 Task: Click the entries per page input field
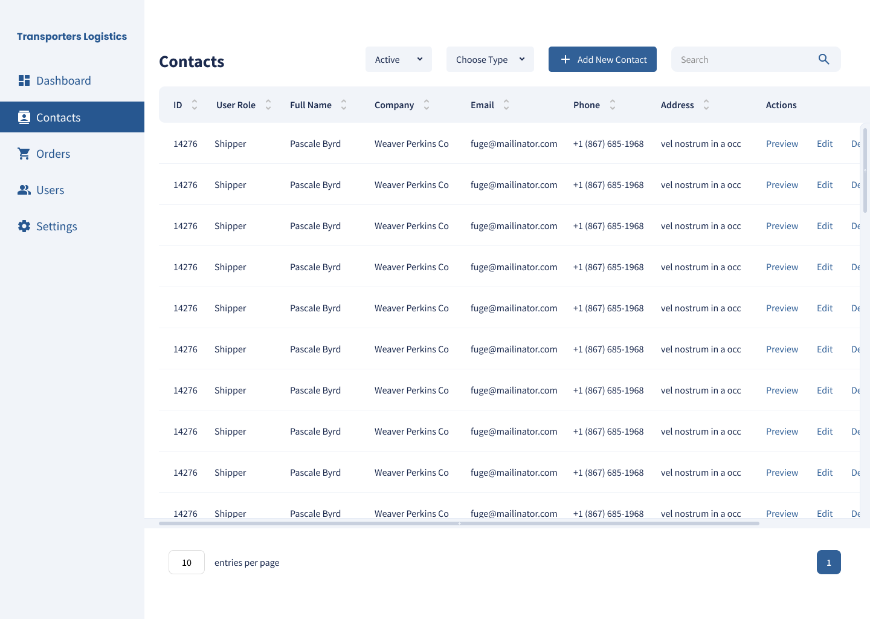(x=186, y=562)
